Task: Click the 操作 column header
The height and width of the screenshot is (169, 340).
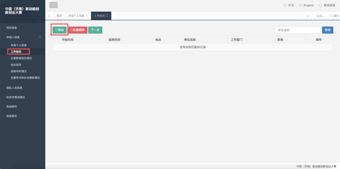Action: coord(319,40)
